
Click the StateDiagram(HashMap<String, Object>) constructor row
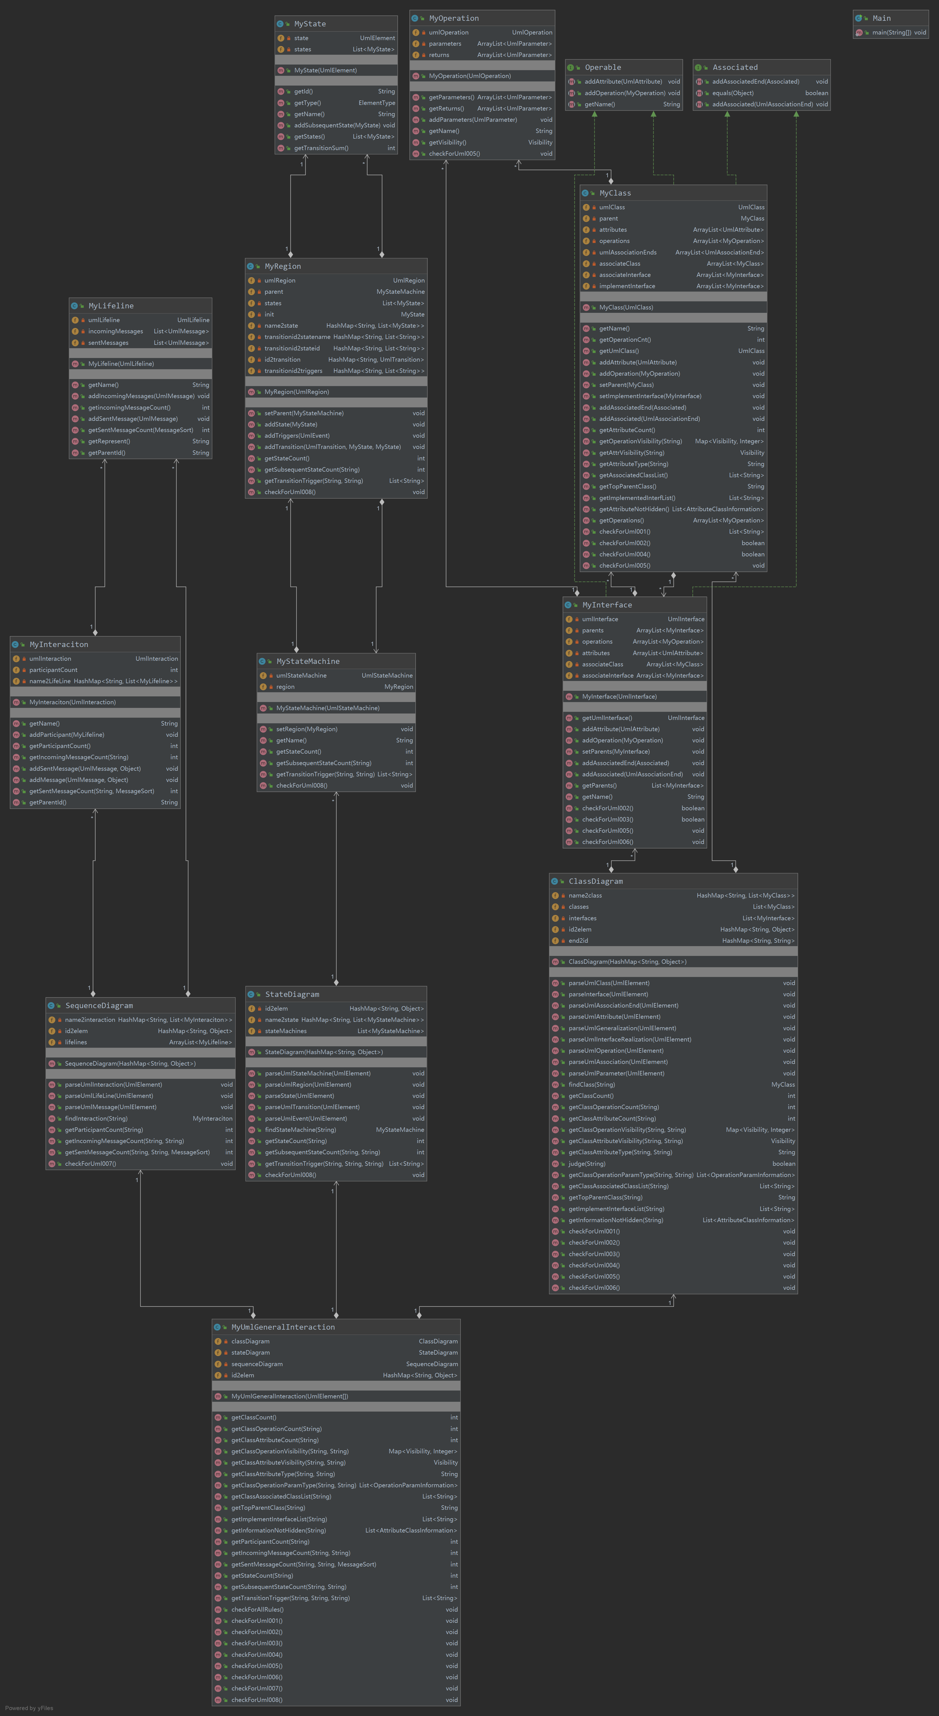(x=323, y=1052)
